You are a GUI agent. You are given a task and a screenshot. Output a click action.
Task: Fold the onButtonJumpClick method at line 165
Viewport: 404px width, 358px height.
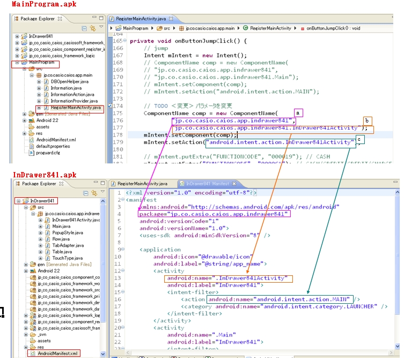coord(125,41)
